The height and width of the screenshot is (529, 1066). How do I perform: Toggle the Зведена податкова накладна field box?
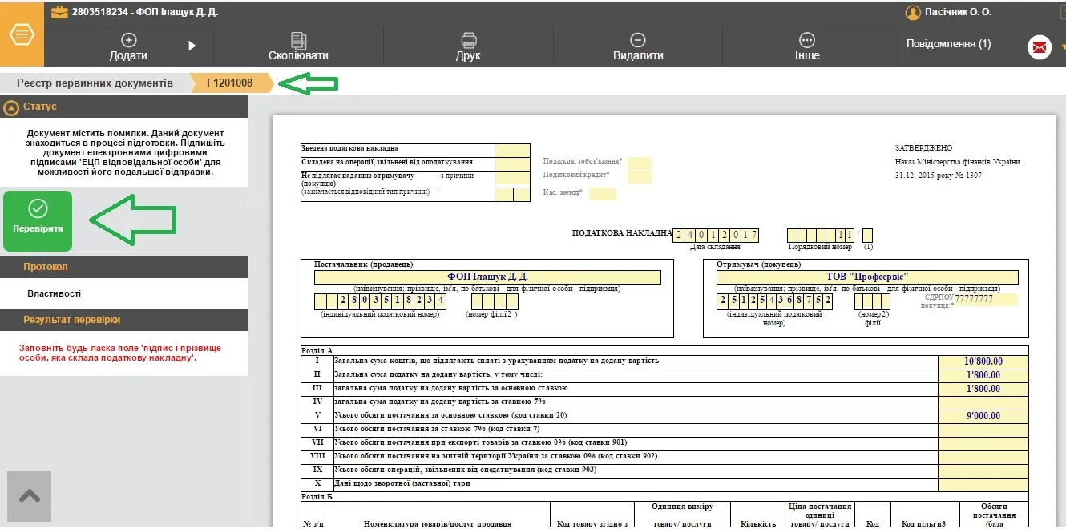(512, 150)
